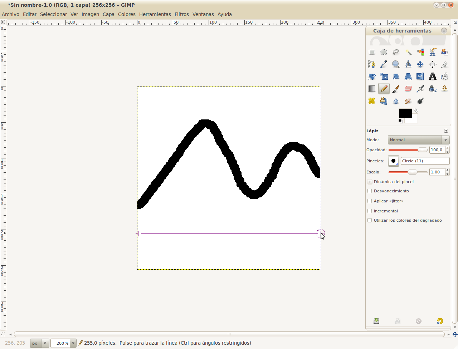The height and width of the screenshot is (349, 458).
Task: Enable Desvanecimiento for the pencil
Action: (x=369, y=191)
